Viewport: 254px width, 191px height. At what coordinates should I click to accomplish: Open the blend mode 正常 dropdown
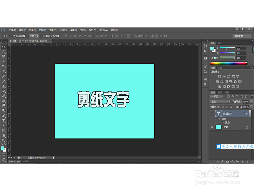[x=220, y=102]
